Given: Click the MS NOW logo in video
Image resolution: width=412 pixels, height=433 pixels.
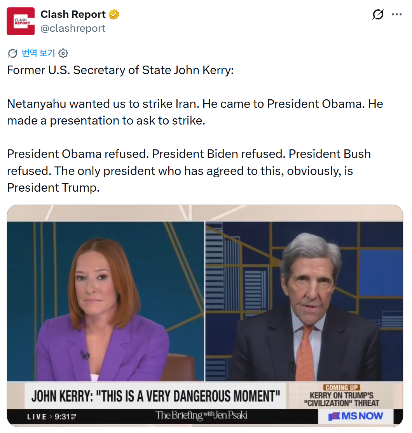Looking at the screenshot, I should coord(356,416).
